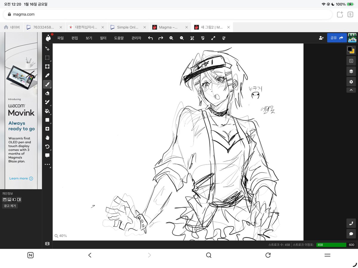Select the Transform tool
Screen dimensions: 358x268
click(47, 66)
